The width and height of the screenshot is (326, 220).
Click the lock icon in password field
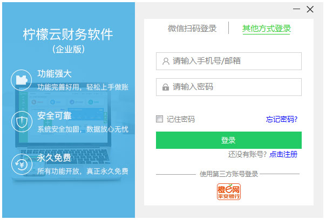(x=165, y=87)
